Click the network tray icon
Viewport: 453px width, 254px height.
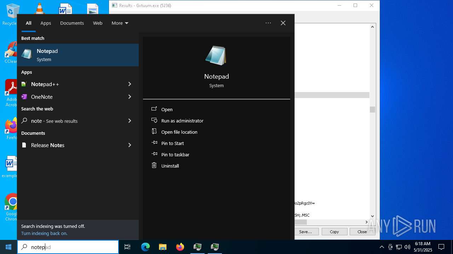tap(399, 247)
